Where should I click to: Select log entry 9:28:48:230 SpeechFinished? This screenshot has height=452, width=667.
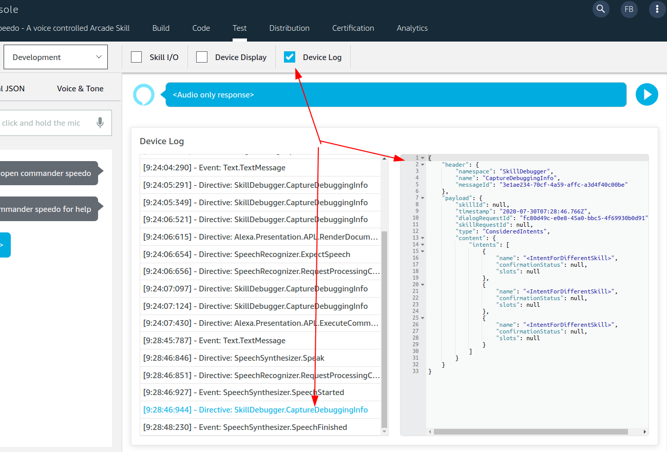260,427
